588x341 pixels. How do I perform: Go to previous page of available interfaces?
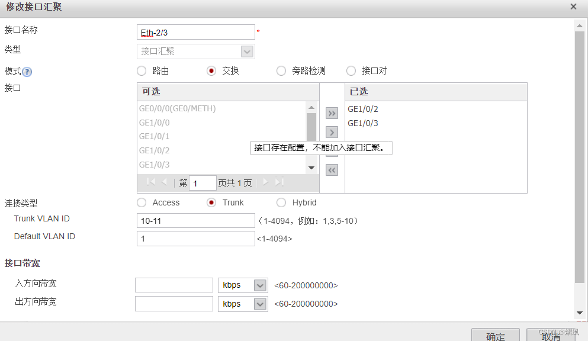coord(165,182)
